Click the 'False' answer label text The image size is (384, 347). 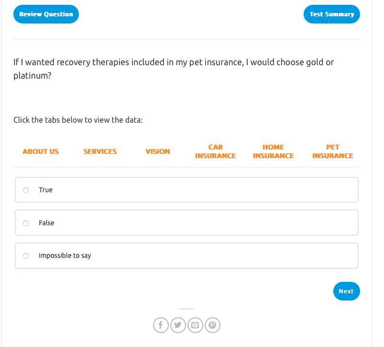tap(46, 223)
